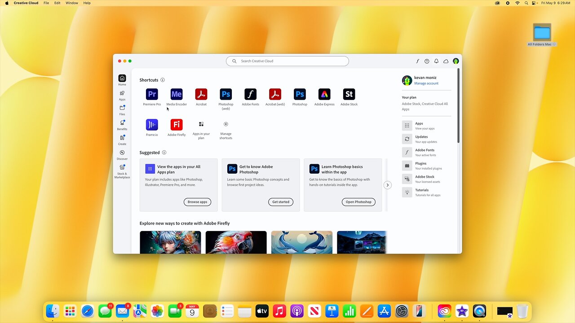Open Finder in Dock
575x323 pixels.
click(x=53, y=311)
